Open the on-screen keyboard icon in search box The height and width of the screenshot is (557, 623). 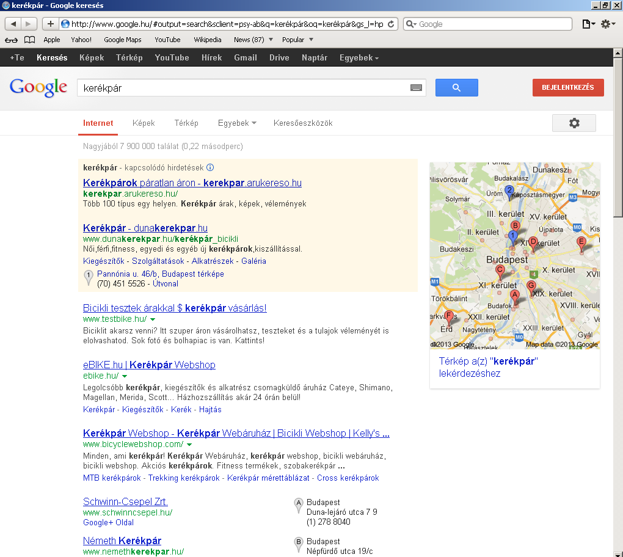416,88
